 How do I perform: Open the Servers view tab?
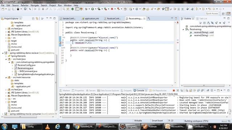[x=91, y=91]
